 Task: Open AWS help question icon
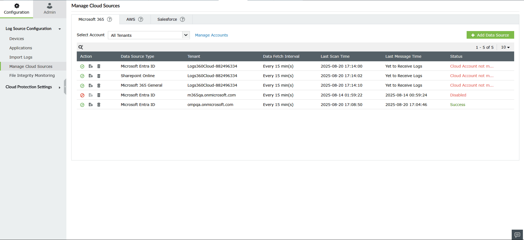coord(141,19)
